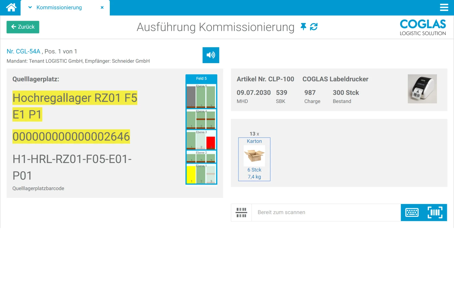
Task: Click the COGLAS Labeldrucker article name
Action: tap(335, 79)
